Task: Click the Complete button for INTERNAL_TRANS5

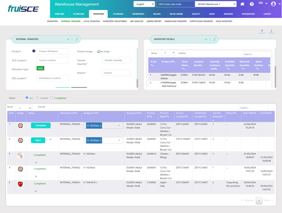Action: (41, 126)
